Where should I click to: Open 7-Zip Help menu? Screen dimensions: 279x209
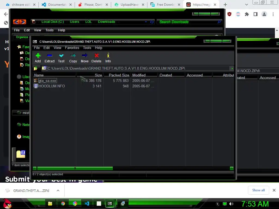99,48
